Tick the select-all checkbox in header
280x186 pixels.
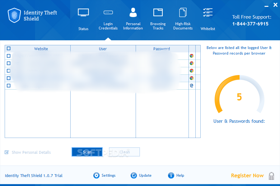[9, 48]
